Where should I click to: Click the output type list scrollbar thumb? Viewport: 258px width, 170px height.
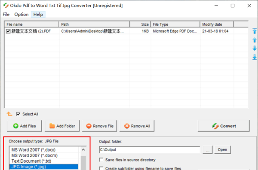[83, 163]
